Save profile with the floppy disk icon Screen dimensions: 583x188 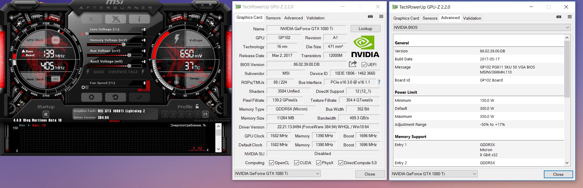(205, 114)
